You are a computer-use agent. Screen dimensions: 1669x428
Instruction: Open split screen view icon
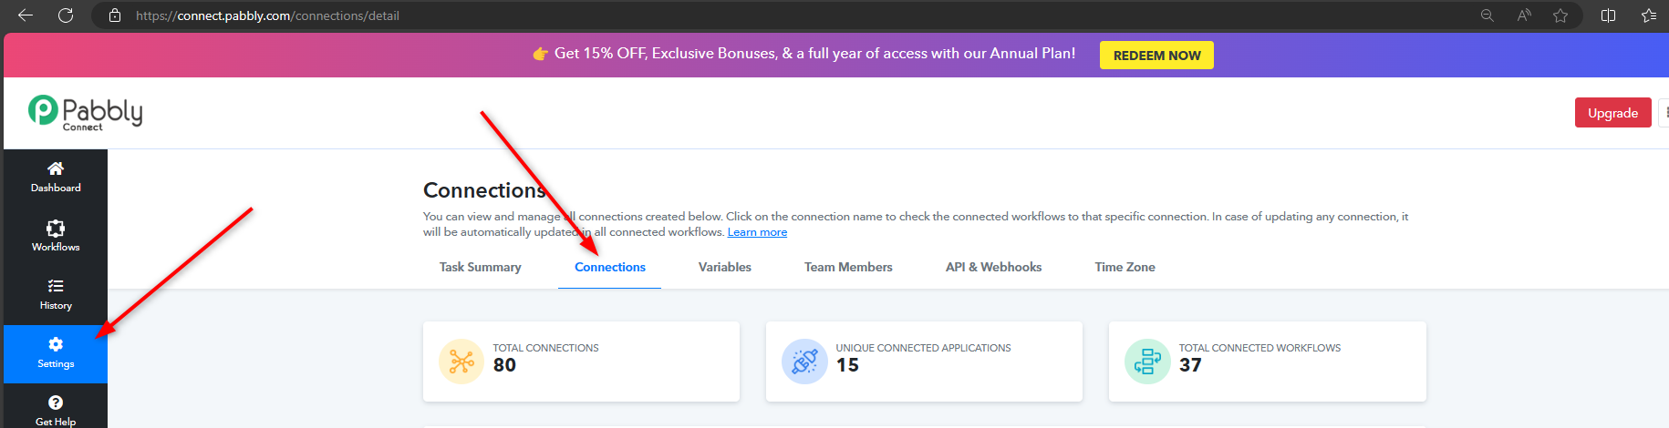tap(1609, 15)
